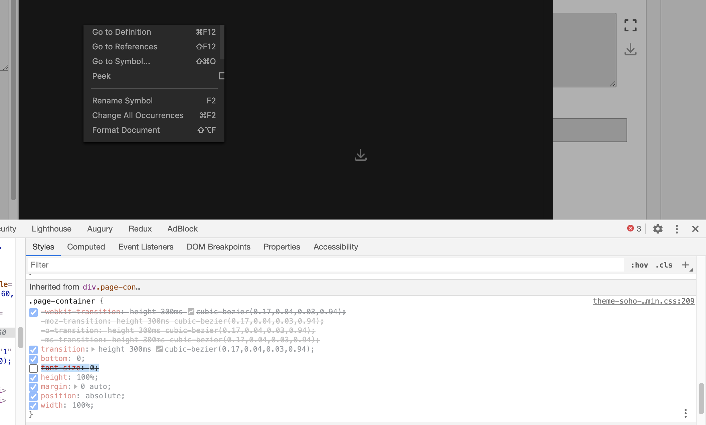Image resolution: width=706 pixels, height=425 pixels.
Task: Open theme-soho min.css:209 source link
Action: pyautogui.click(x=643, y=301)
